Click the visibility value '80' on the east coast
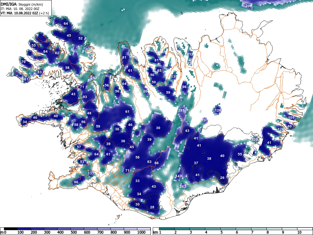This screenshot has height=235, width=313. pos(290,126)
